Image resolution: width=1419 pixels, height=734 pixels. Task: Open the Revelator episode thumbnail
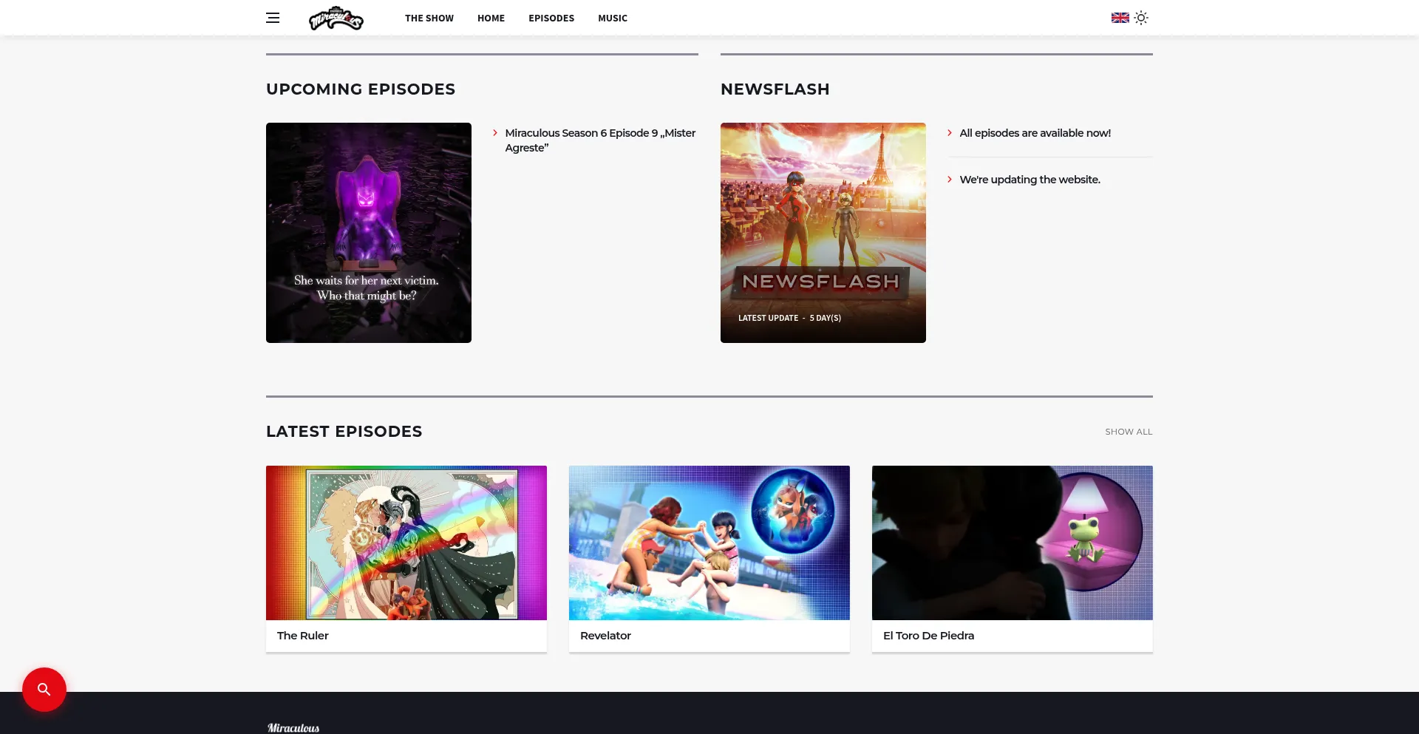click(x=709, y=543)
